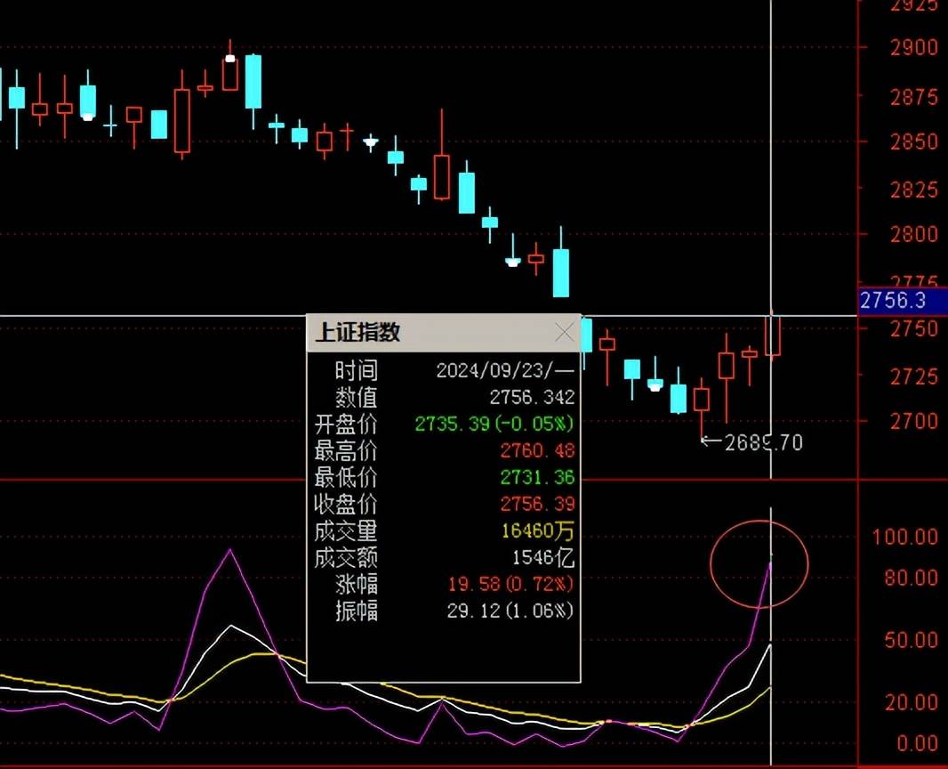Click the 开盘价 row label
Viewport: 948px width, 769px height.
(345, 424)
